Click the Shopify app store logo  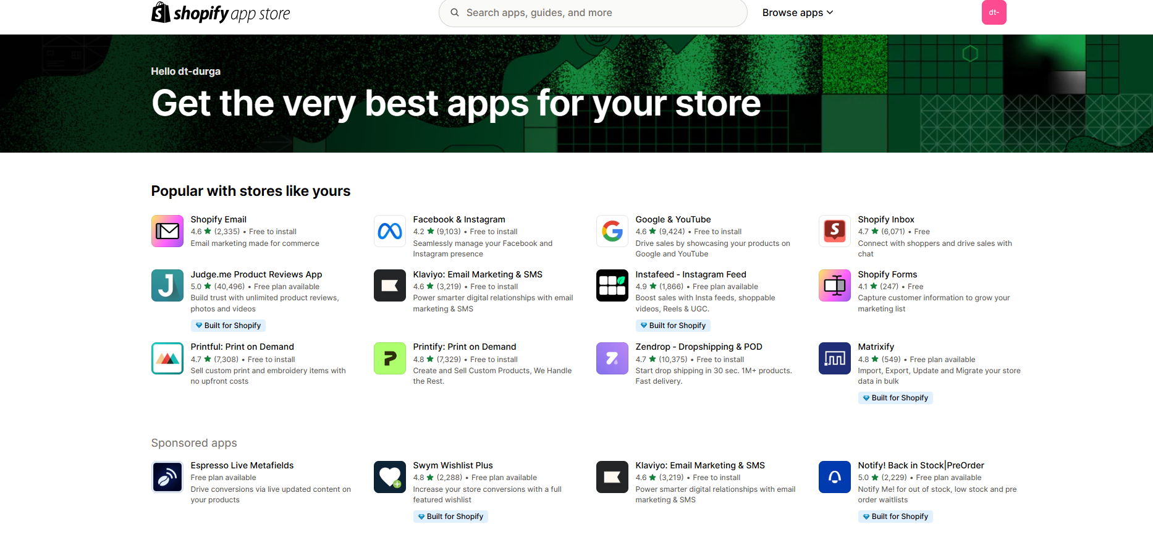click(221, 13)
